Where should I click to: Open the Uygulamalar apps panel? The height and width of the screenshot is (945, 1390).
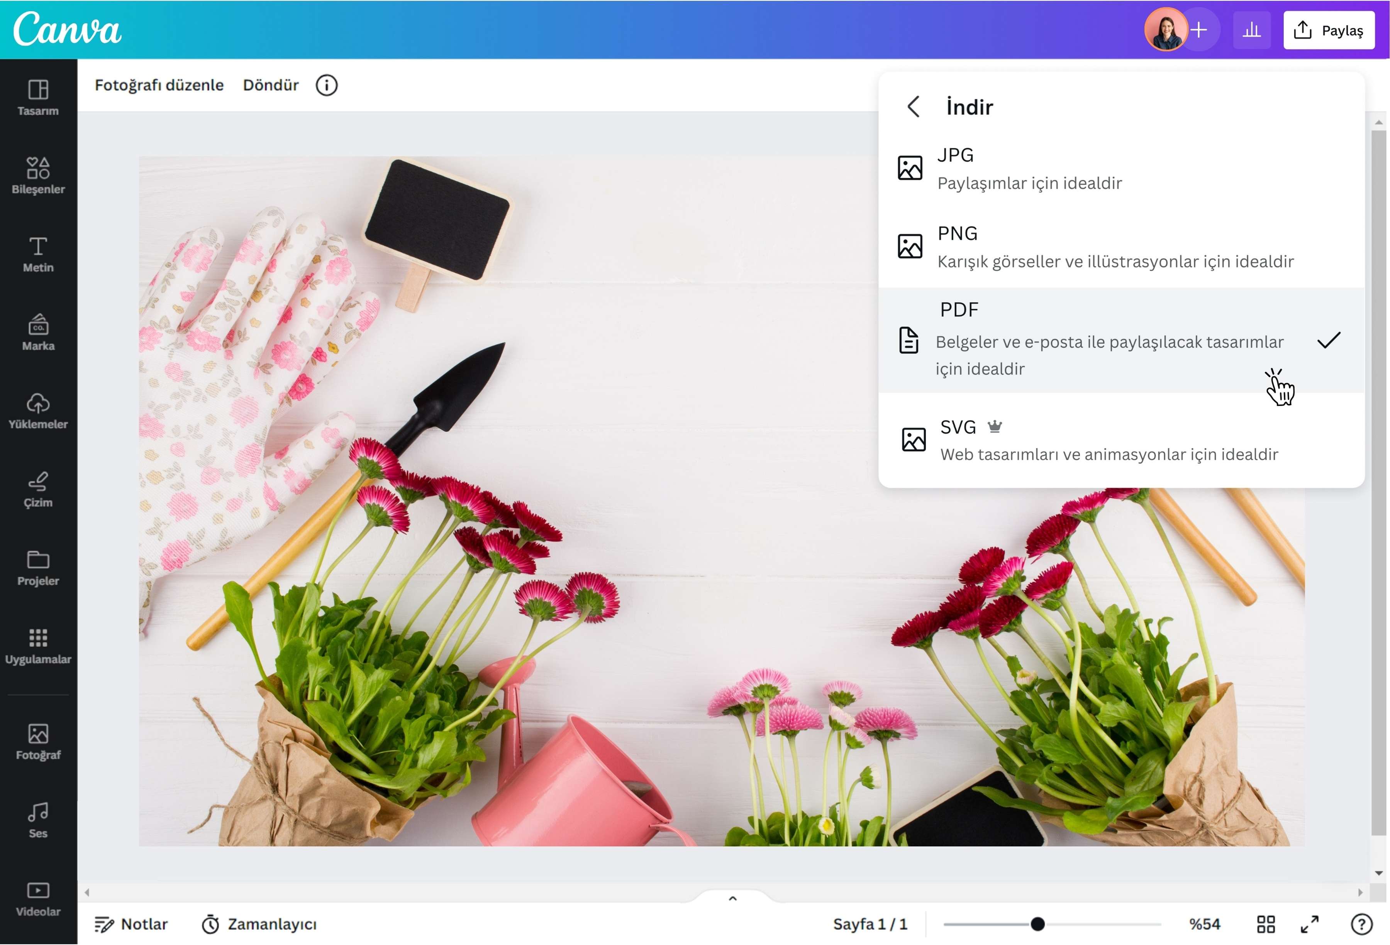38,646
